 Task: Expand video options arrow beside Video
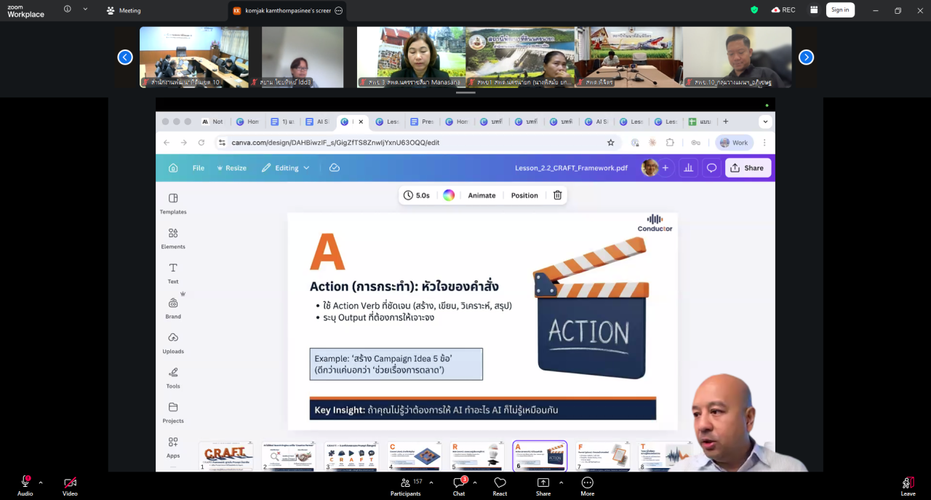click(x=87, y=483)
